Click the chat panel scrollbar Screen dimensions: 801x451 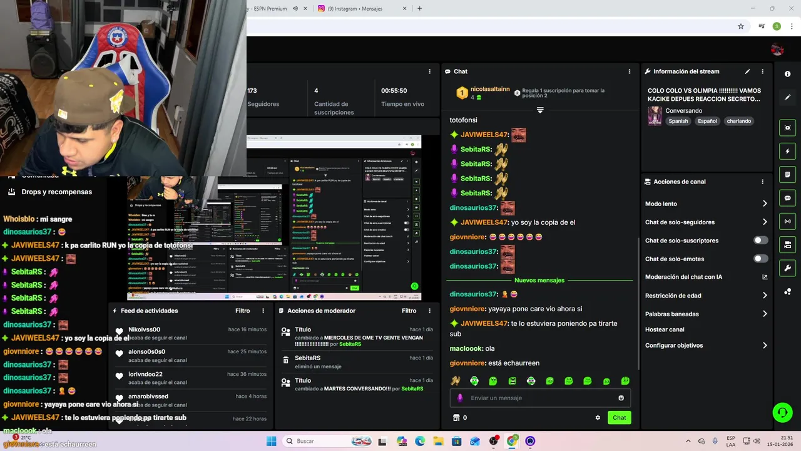coord(638,304)
